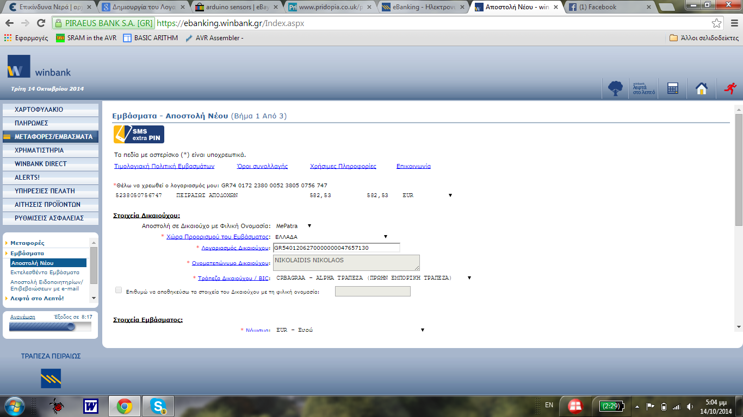Open the Εφαρμογές apps shortcut
Image resolution: width=743 pixels, height=417 pixels.
click(26, 38)
